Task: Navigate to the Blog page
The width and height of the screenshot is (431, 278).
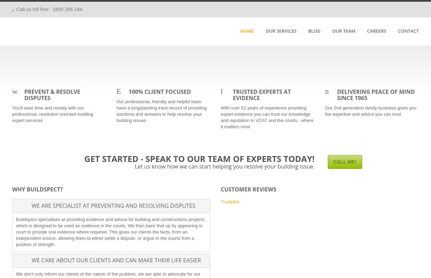Action: [x=314, y=31]
